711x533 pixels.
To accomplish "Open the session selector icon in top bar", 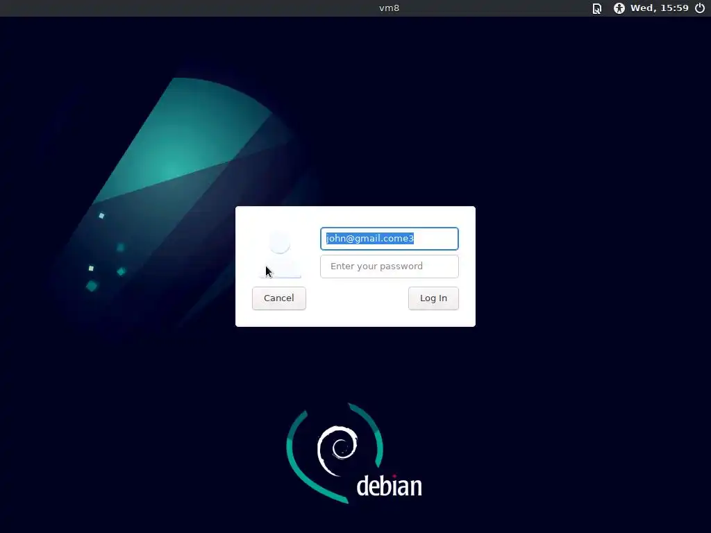I will (x=597, y=8).
